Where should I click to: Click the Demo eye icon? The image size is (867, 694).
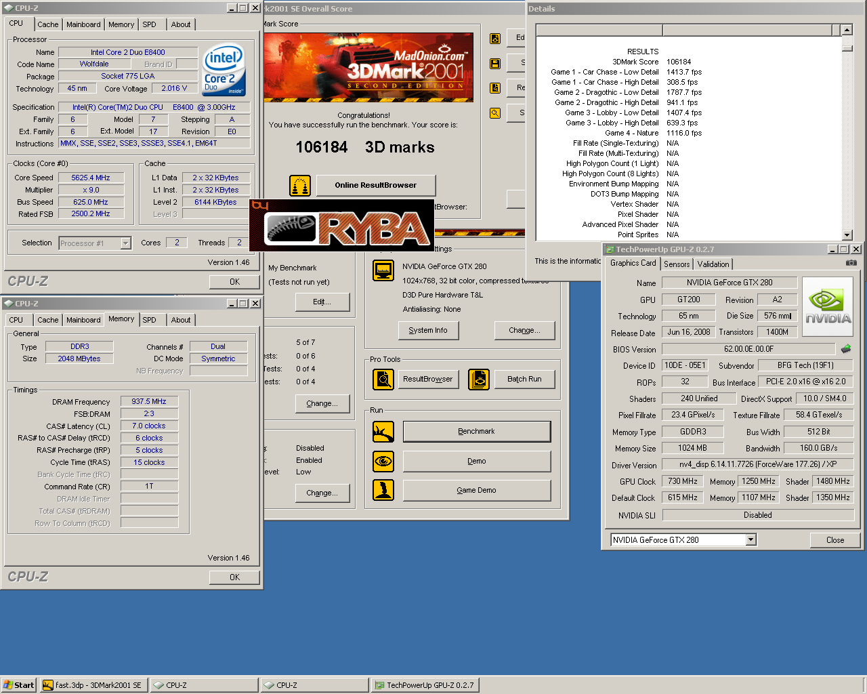pyautogui.click(x=383, y=461)
